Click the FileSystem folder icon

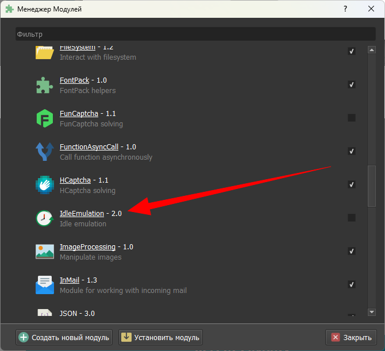(44, 52)
